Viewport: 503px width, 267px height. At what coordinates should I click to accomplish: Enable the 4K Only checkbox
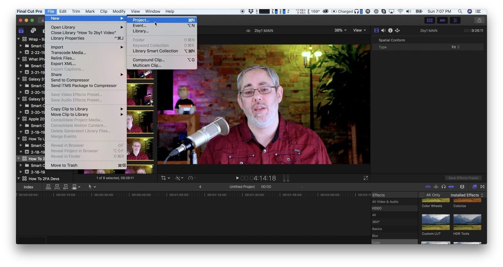(x=422, y=195)
